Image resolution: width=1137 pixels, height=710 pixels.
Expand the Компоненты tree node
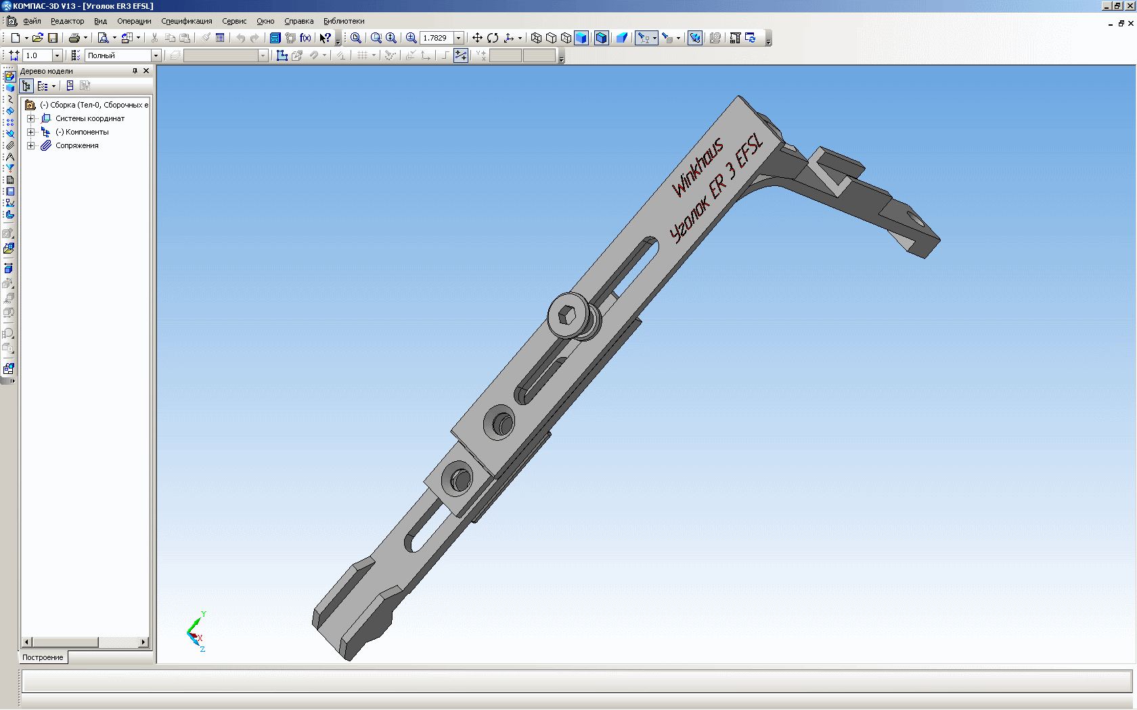pos(30,132)
